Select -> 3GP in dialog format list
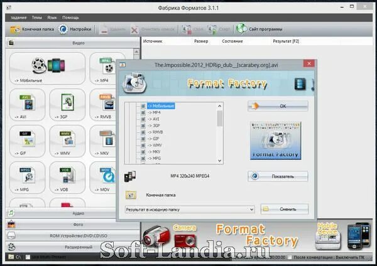This screenshot has height=266, width=377. pos(153,125)
